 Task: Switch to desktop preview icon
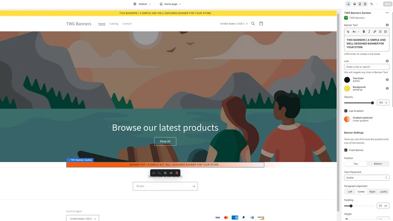coord(354,4)
